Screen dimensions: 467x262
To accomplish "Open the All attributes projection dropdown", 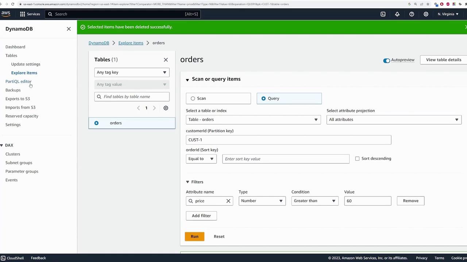I will click(394, 120).
